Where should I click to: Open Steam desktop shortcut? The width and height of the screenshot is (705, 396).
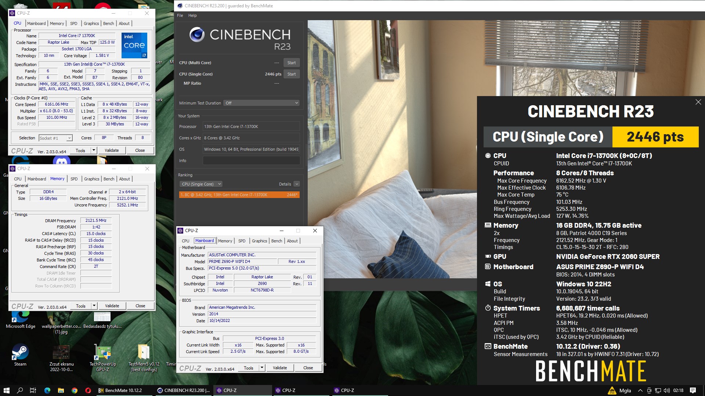coord(20,353)
